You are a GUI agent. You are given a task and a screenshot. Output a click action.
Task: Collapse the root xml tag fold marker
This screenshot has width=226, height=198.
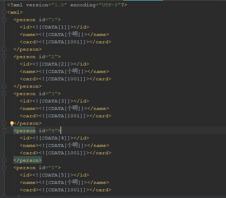pos(4,12)
